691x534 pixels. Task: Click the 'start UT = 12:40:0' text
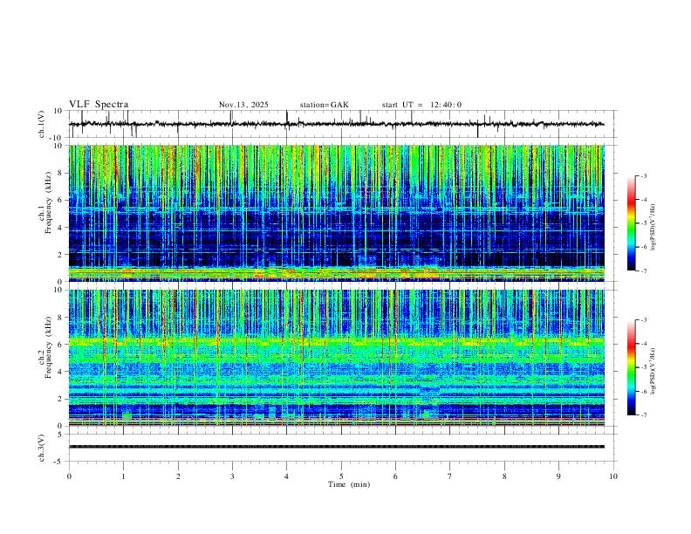(x=421, y=105)
